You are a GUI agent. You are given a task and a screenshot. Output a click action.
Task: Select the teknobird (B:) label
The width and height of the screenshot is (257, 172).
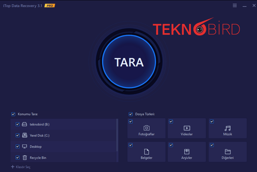point(39,124)
